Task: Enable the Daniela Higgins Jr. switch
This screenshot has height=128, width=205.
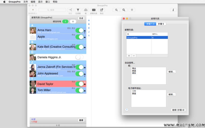Action: point(79,57)
